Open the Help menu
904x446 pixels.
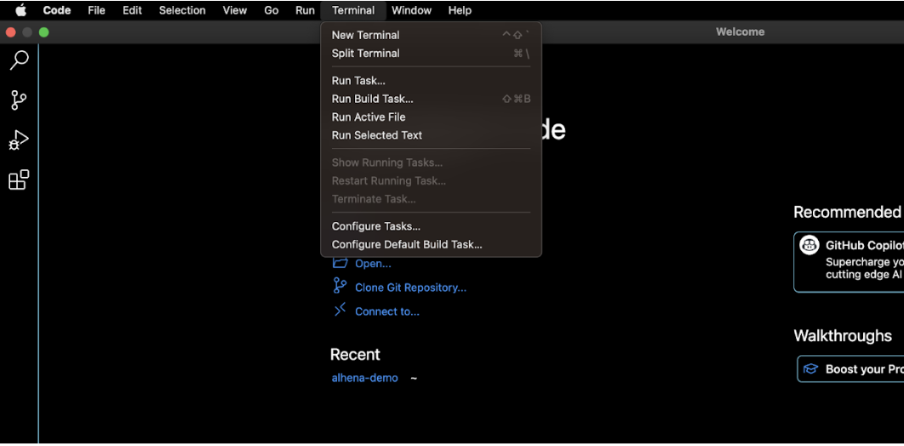point(460,10)
